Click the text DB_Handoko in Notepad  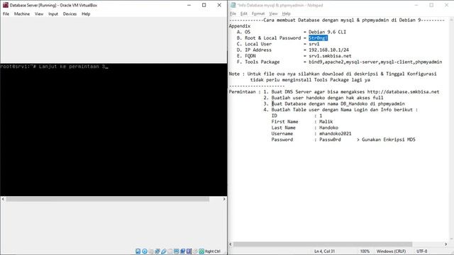tap(354, 103)
